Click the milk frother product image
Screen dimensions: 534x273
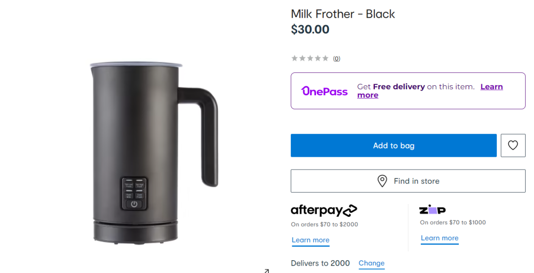click(148, 148)
